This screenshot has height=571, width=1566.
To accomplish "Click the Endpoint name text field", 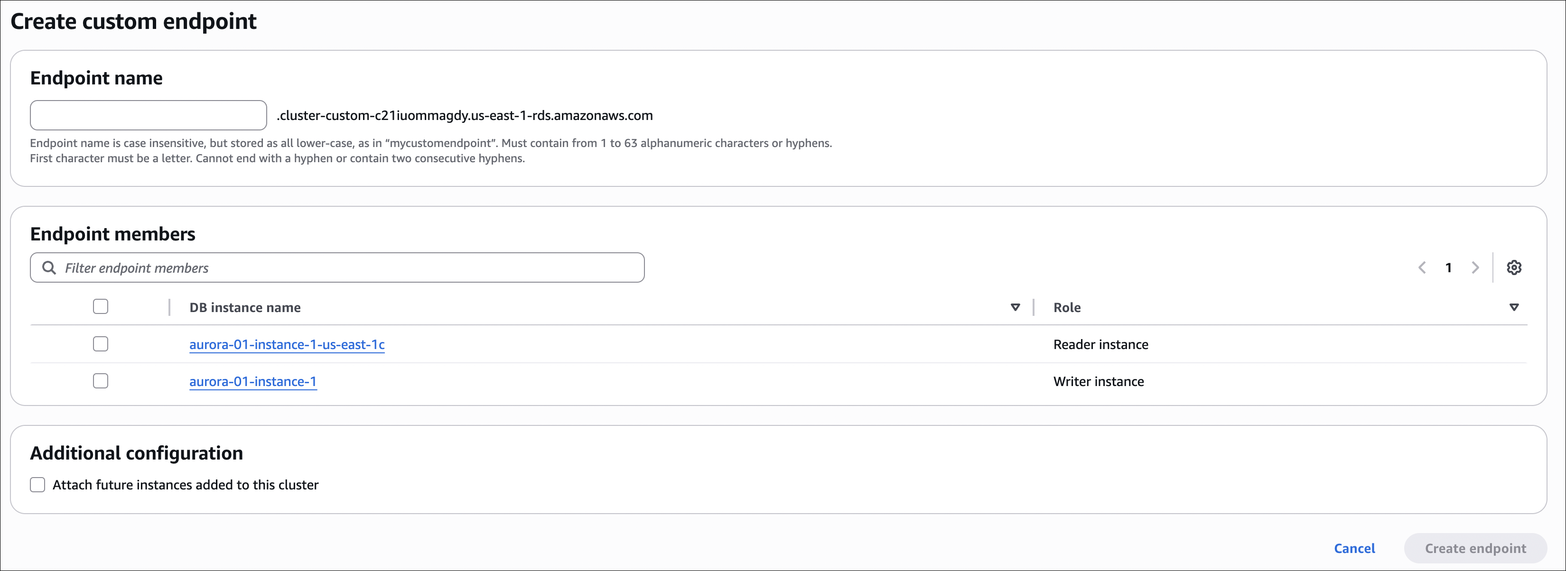I will (x=149, y=115).
